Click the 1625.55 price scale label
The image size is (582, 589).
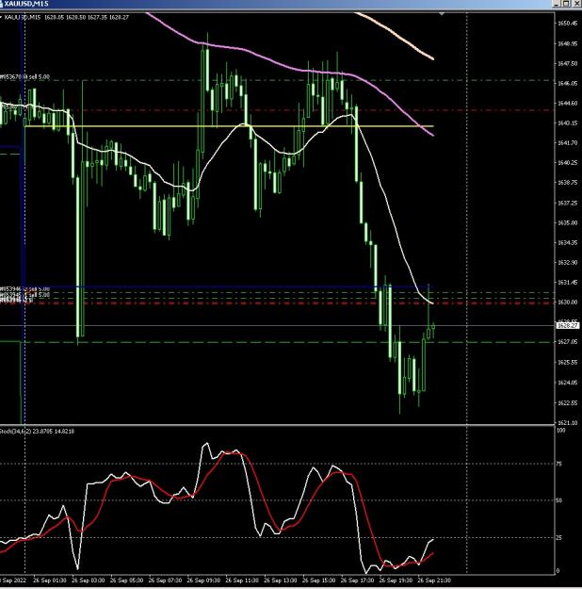tap(567, 363)
